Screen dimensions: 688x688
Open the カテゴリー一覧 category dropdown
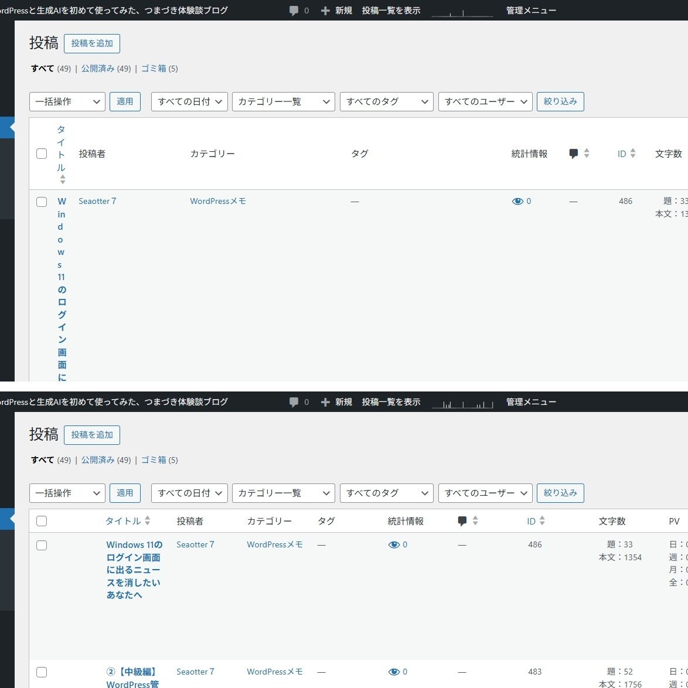click(x=283, y=493)
